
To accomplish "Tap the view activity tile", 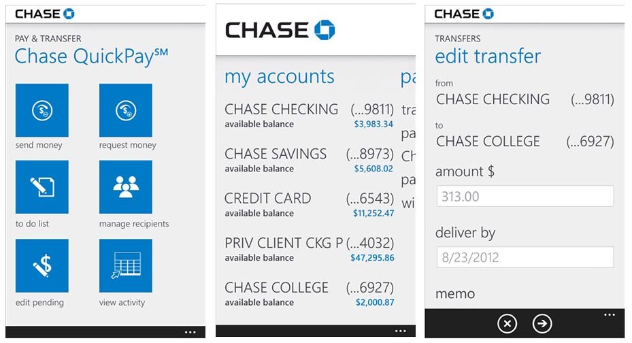I will coord(126,266).
